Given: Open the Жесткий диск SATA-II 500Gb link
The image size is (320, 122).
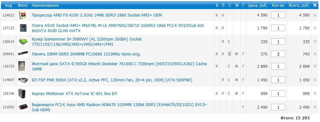Looking at the screenshot, I should tap(119, 67).
